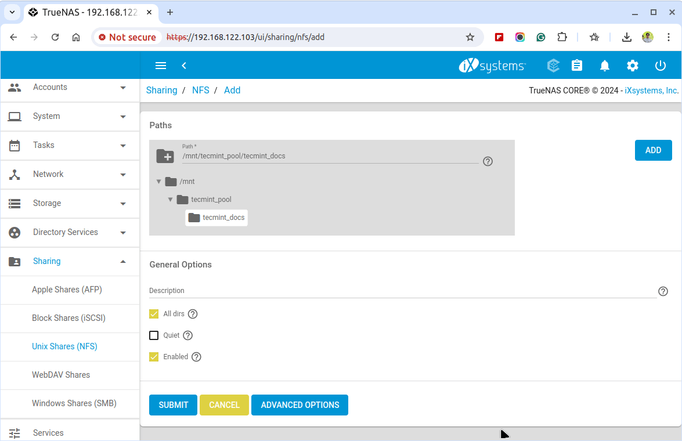The height and width of the screenshot is (441, 682).
Task: Enable the Quiet option
Action: 154,335
